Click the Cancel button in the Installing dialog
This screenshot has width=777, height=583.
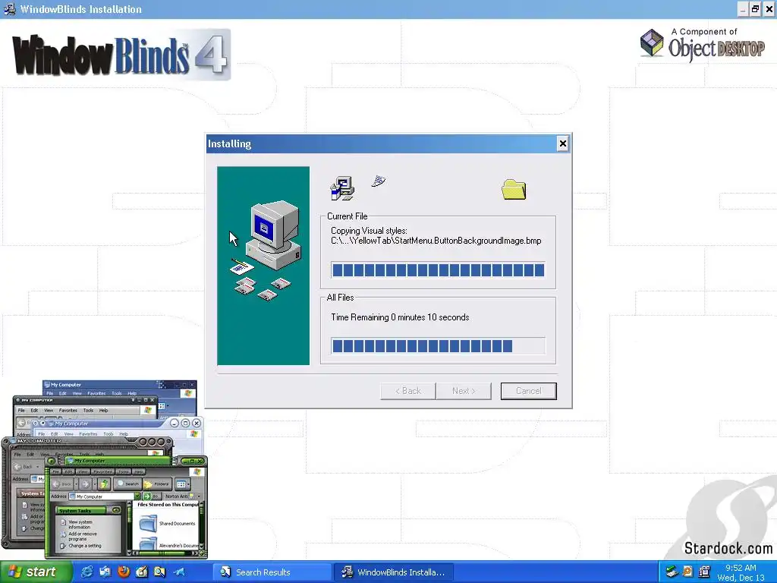coord(528,391)
